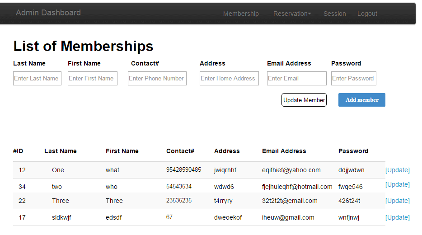Focus the Enter Last Name field
Screen dimensions: 422x235
pyautogui.click(x=37, y=78)
